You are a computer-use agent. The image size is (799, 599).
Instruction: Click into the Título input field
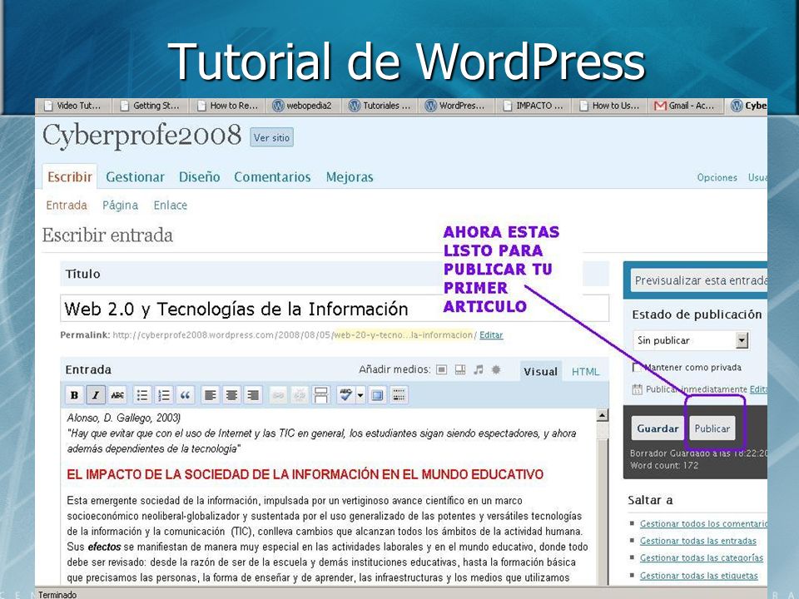(335, 309)
